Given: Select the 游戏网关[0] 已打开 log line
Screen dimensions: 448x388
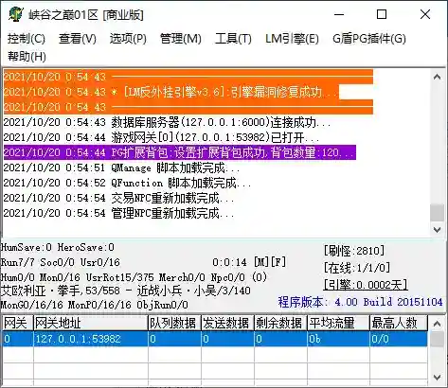Looking at the screenshot, I should tap(161, 137).
